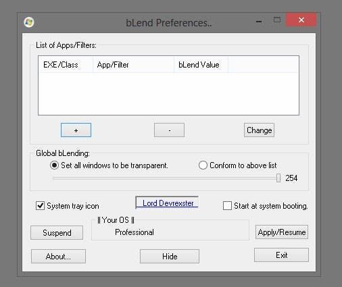Screen dimensions: 342x287
Task: Open the About dialog
Action: [x=58, y=256]
